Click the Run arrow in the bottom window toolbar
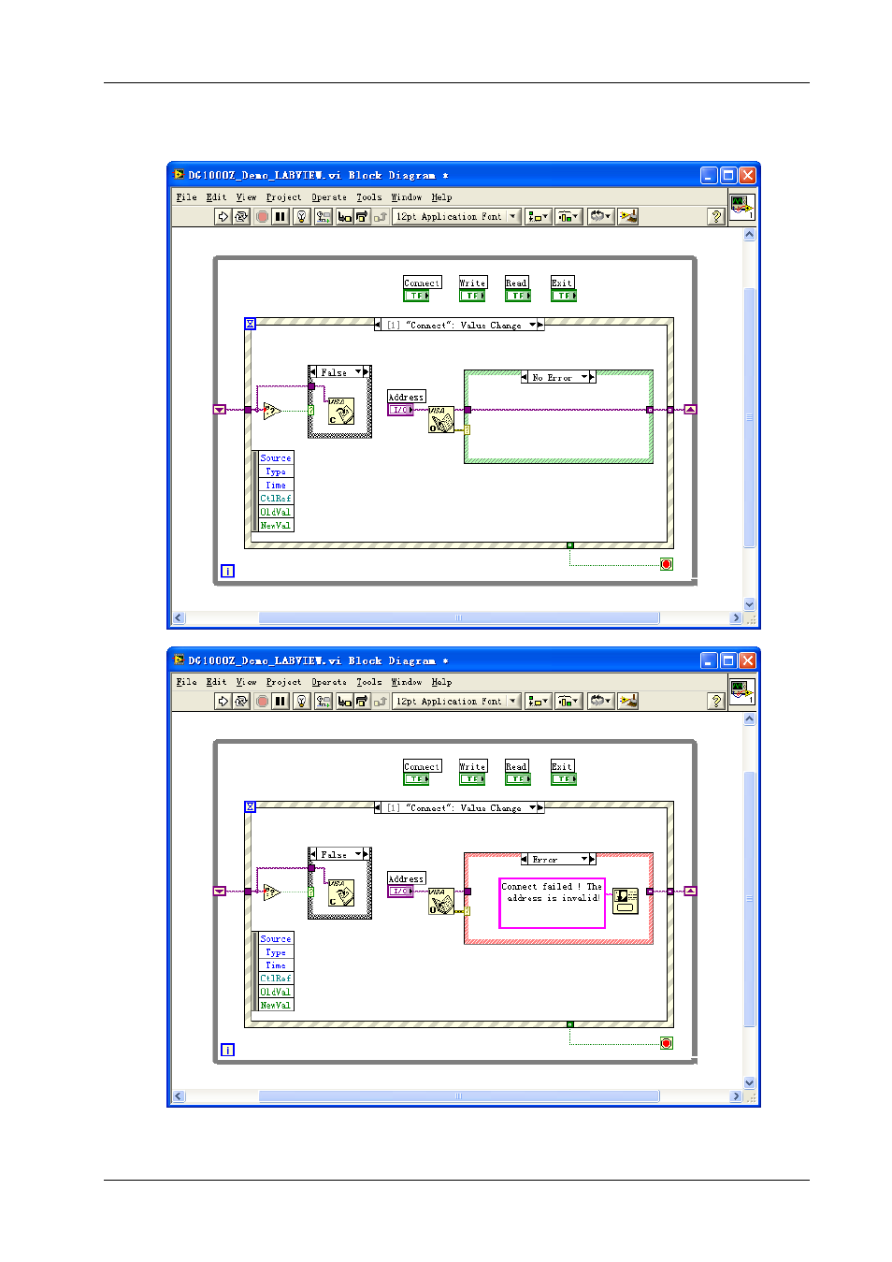Screen dimensions: 892x1262 click(223, 701)
